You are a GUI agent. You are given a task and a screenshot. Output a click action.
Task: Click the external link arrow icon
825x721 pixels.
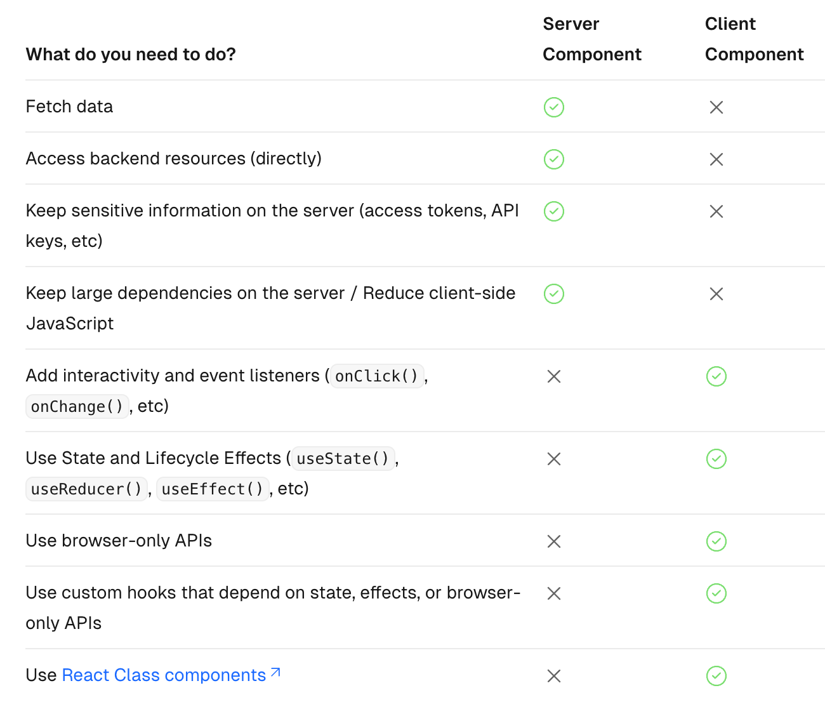pos(275,672)
